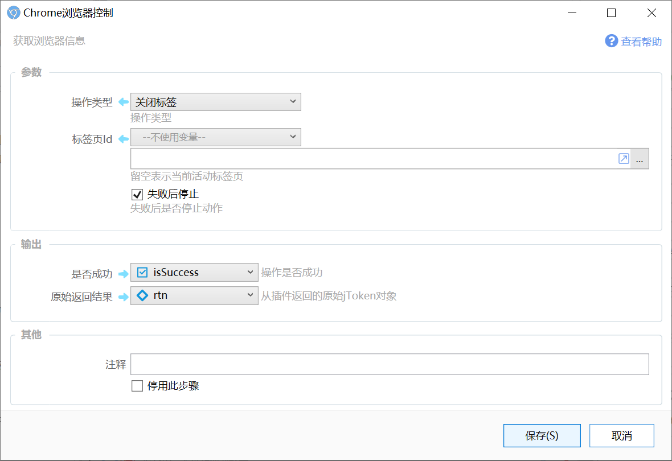This screenshot has height=461, width=672.
Task: Click the Chrome logo icon in title bar
Action: pos(13,13)
